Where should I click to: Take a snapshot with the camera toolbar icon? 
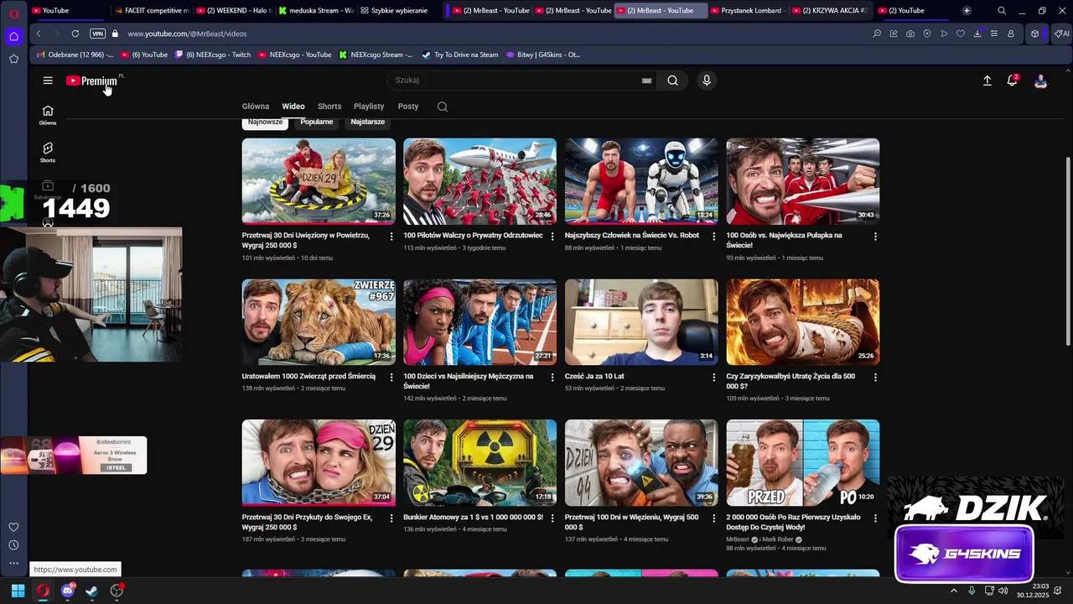pyautogui.click(x=910, y=34)
